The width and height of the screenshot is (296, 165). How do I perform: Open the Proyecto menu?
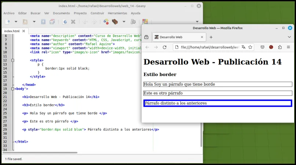[80, 13]
